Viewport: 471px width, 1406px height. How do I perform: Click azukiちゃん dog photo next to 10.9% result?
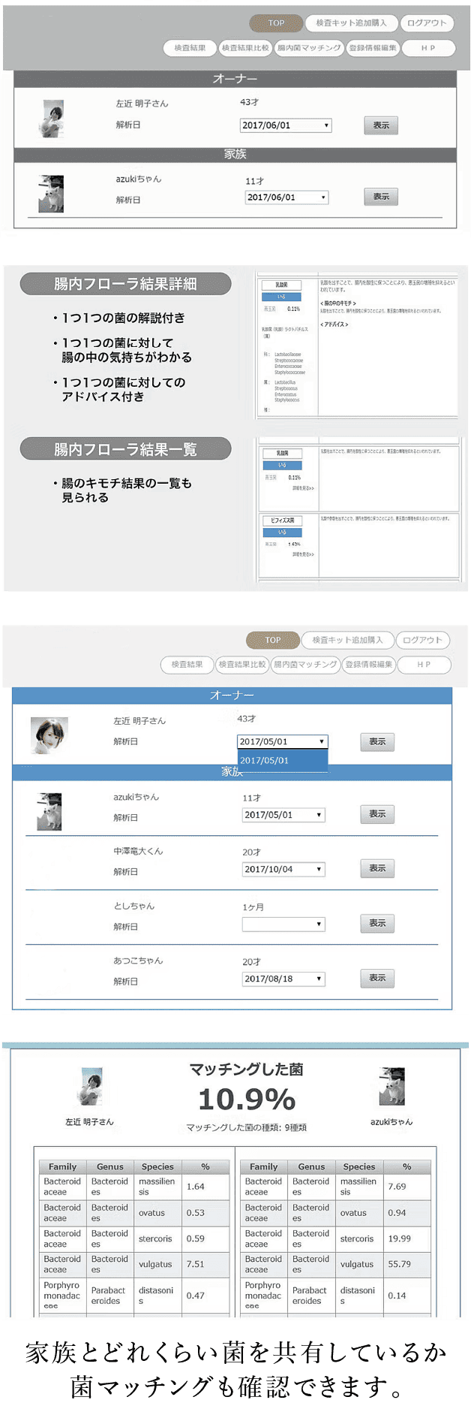pos(391,1087)
